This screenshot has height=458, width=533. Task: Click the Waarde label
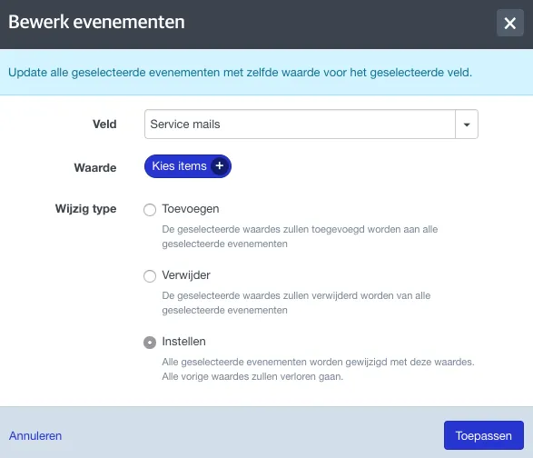tap(95, 168)
